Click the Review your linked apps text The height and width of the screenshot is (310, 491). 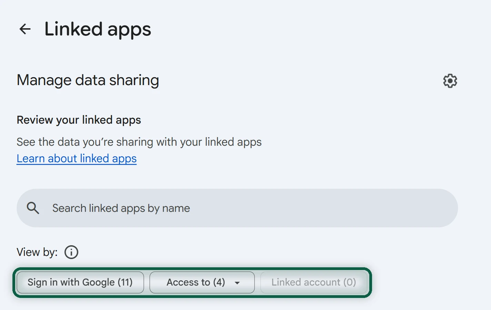pyautogui.click(x=79, y=120)
